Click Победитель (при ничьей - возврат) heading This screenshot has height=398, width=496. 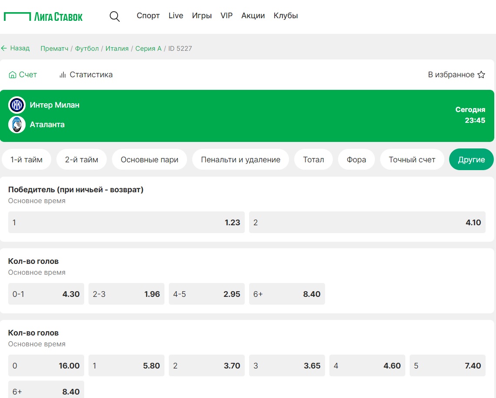[x=76, y=190]
